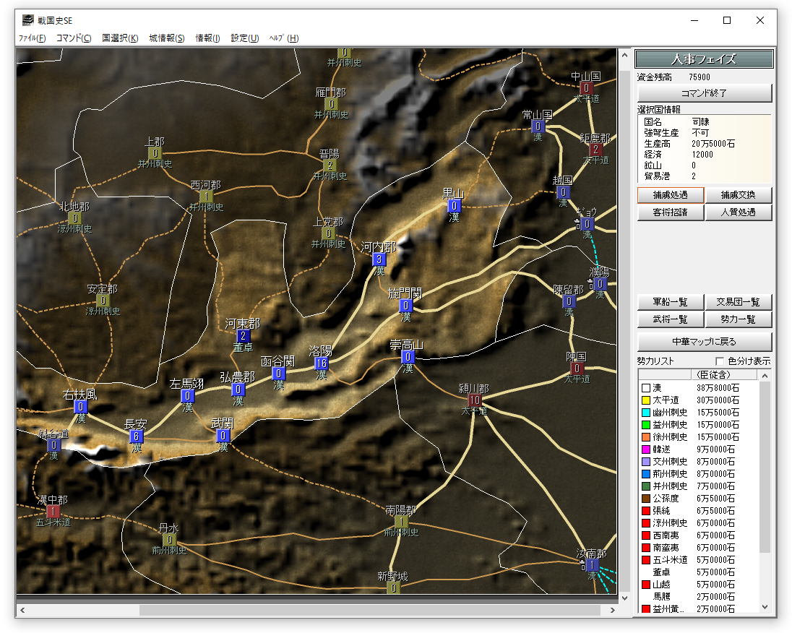The width and height of the screenshot is (792, 633).
Task: Click the 南陽郡 castle marker
Action: pyautogui.click(x=401, y=521)
